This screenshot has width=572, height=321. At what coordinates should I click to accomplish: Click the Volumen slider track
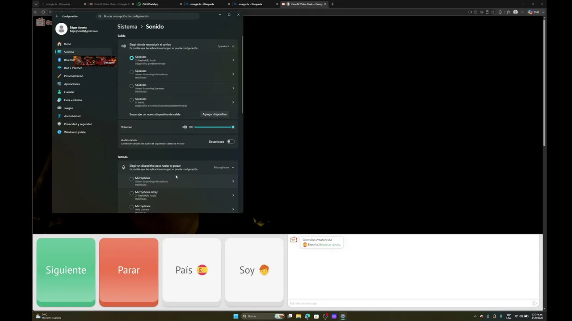[x=214, y=127]
